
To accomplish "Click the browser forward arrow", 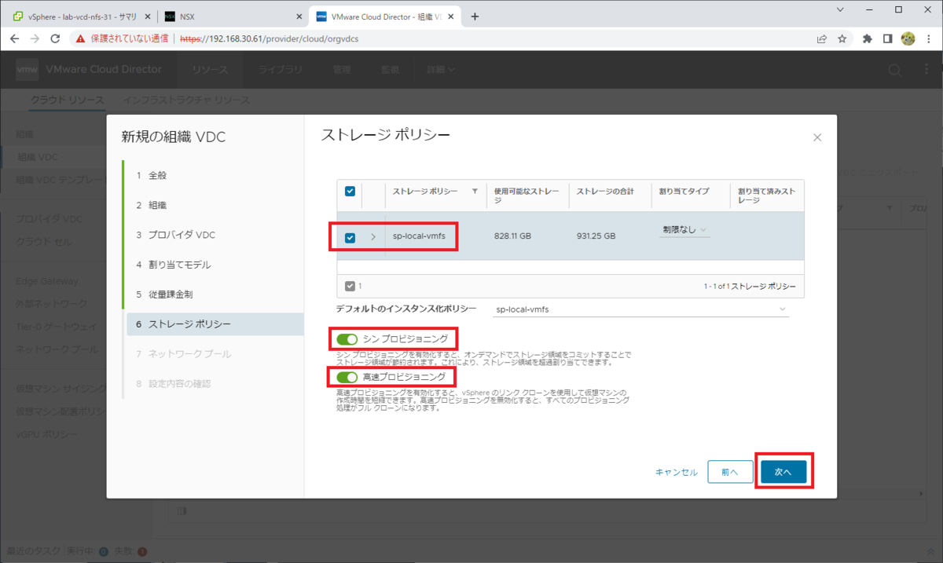I will pyautogui.click(x=35, y=38).
